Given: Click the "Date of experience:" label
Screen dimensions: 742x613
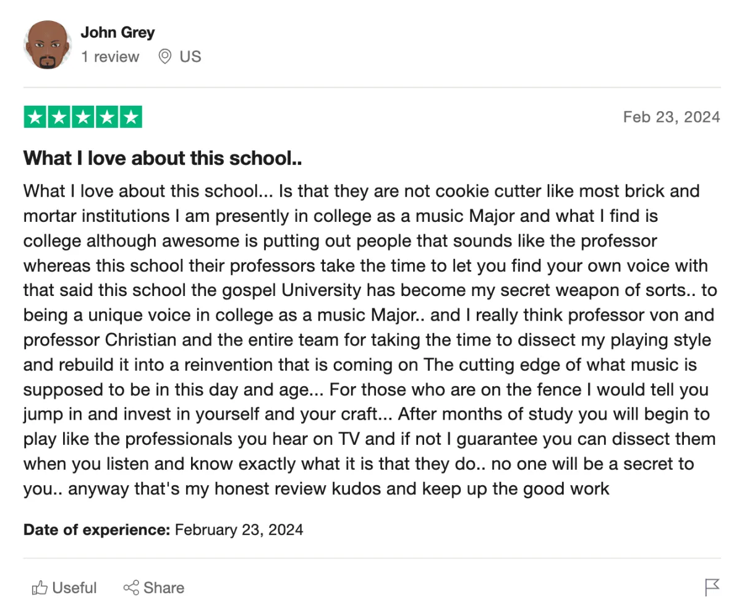Looking at the screenshot, I should [96, 530].
